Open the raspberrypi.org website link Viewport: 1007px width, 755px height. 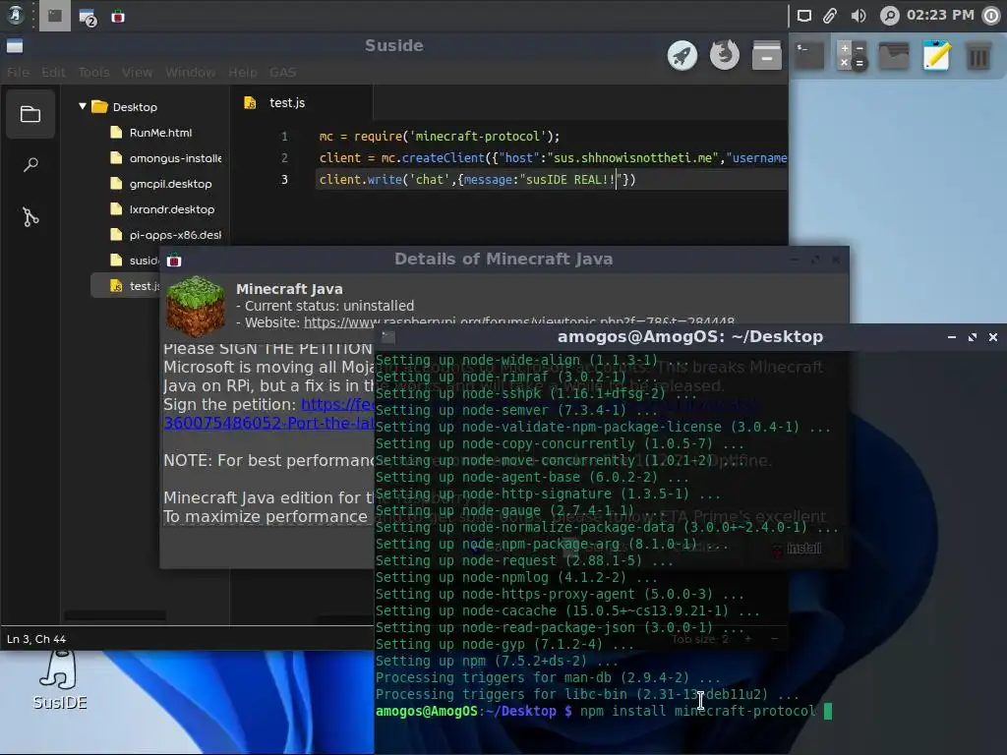[519, 321]
